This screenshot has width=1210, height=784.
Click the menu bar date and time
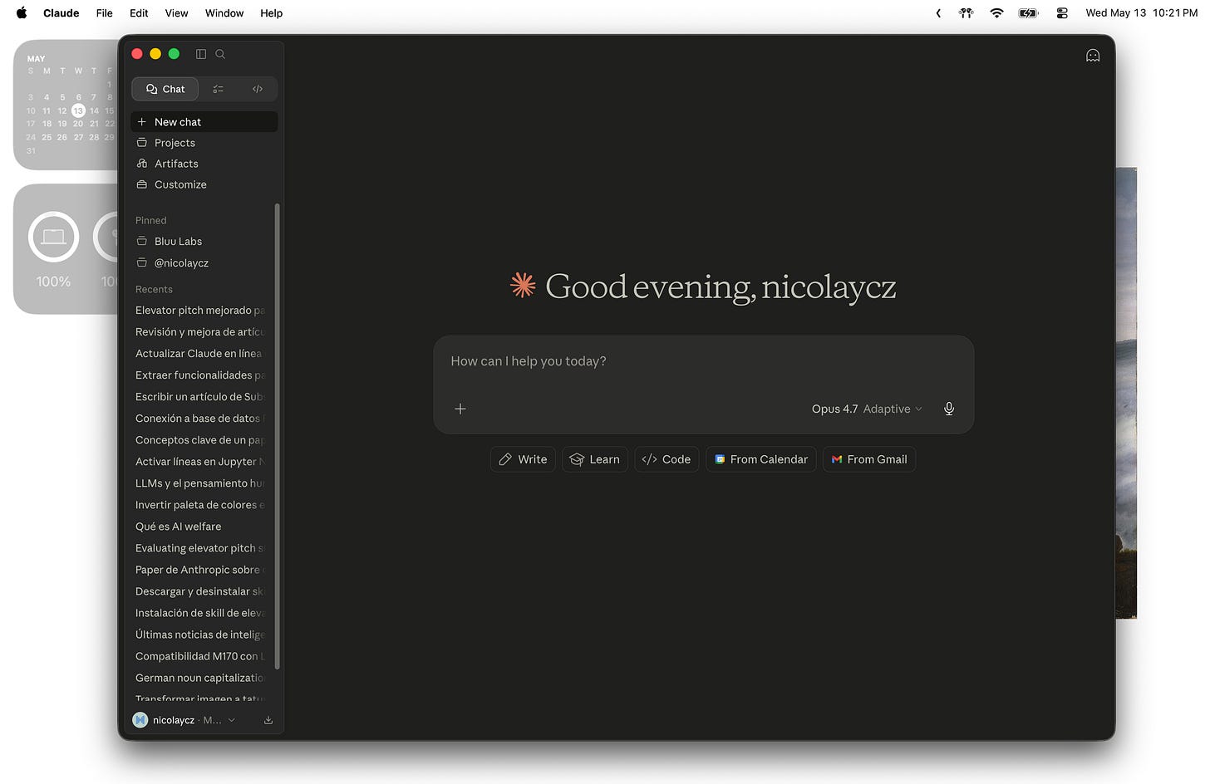point(1142,13)
